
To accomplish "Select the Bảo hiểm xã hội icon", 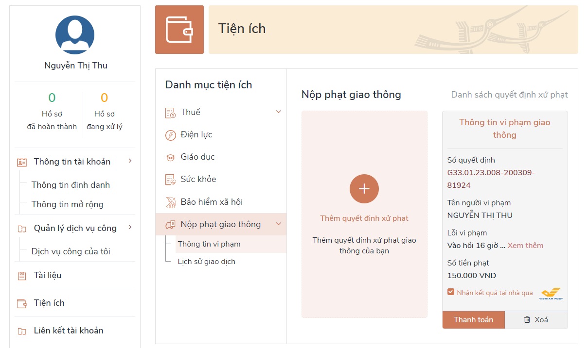I will point(171,201).
